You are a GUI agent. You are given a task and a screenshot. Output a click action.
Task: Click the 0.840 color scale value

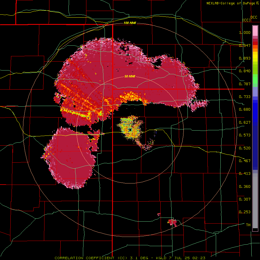tap(245, 71)
